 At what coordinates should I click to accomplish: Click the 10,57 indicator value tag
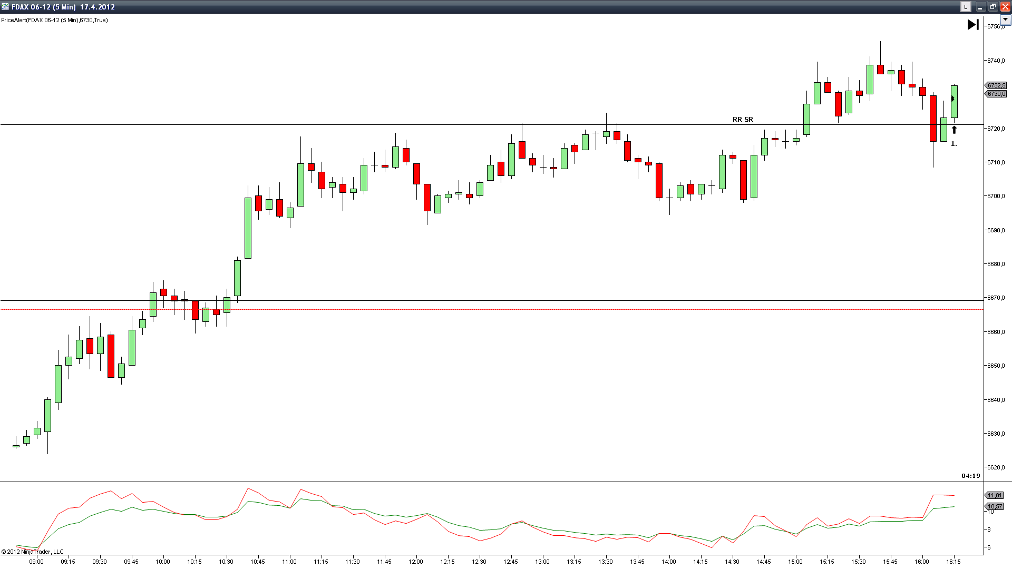click(x=995, y=506)
